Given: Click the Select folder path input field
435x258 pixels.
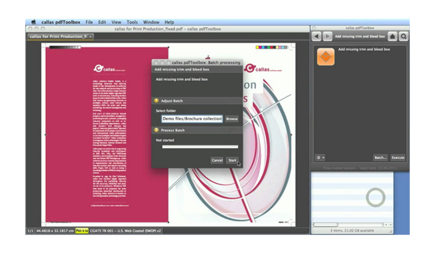Looking at the screenshot, I should click(191, 119).
